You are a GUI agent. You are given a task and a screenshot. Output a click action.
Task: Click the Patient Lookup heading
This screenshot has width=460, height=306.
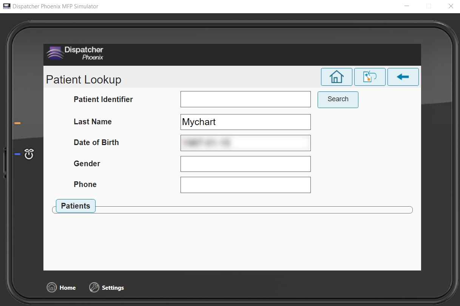pos(83,80)
